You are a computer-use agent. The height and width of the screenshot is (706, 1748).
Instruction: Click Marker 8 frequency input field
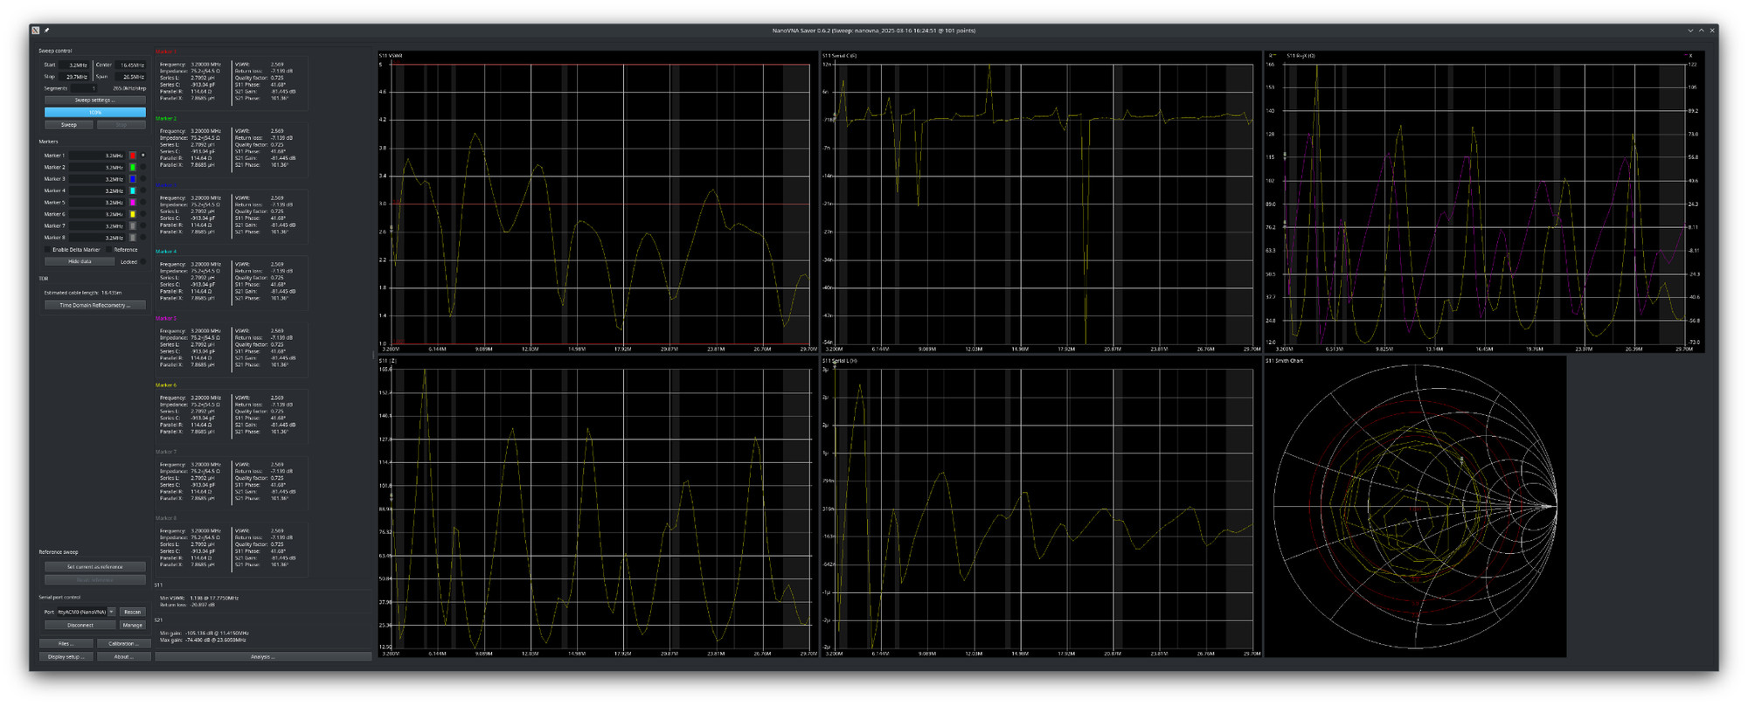[98, 238]
